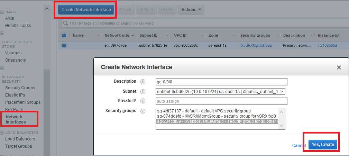The image size is (349, 156).
Task: Open the Actions dropdown menu
Action: click(x=191, y=10)
